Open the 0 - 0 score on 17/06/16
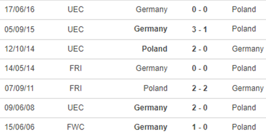Viewport: 266px width, 137px height. coord(199,9)
